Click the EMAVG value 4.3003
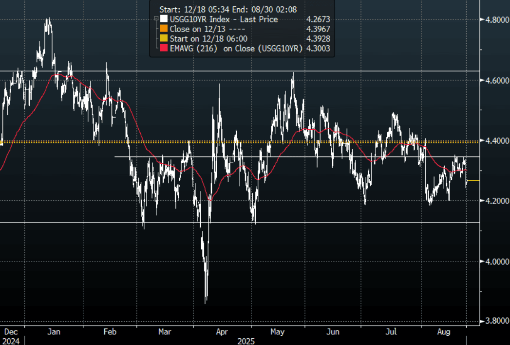This screenshot has height=345, width=510. click(318, 49)
